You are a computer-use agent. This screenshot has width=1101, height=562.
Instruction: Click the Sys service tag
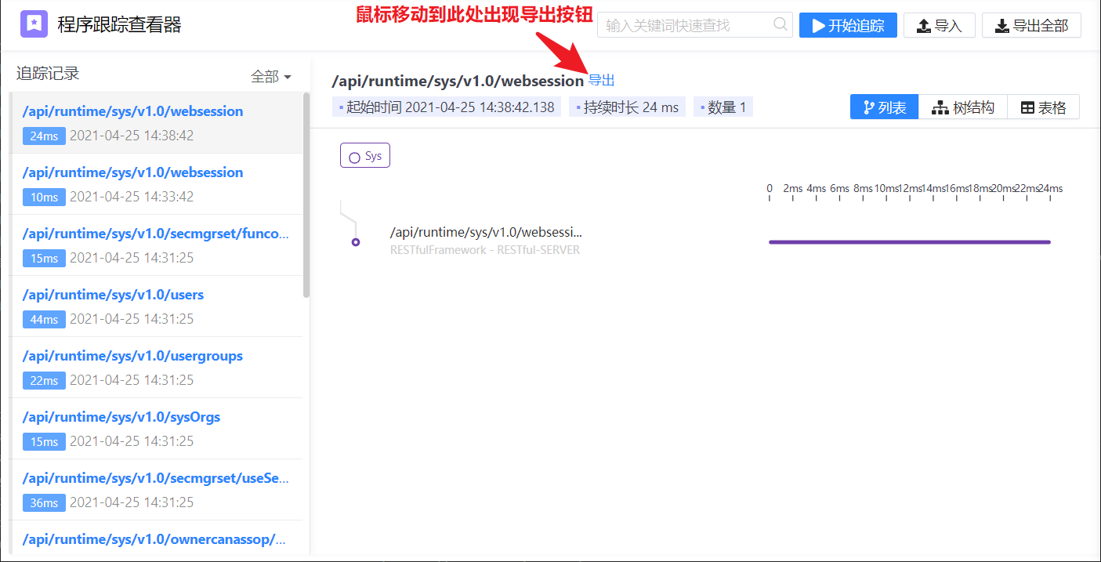click(365, 156)
